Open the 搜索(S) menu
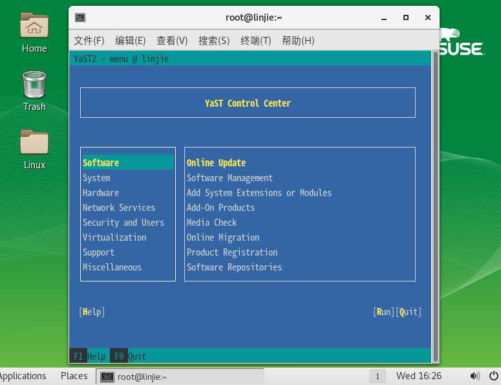Image resolution: width=501 pixels, height=385 pixels. point(214,41)
